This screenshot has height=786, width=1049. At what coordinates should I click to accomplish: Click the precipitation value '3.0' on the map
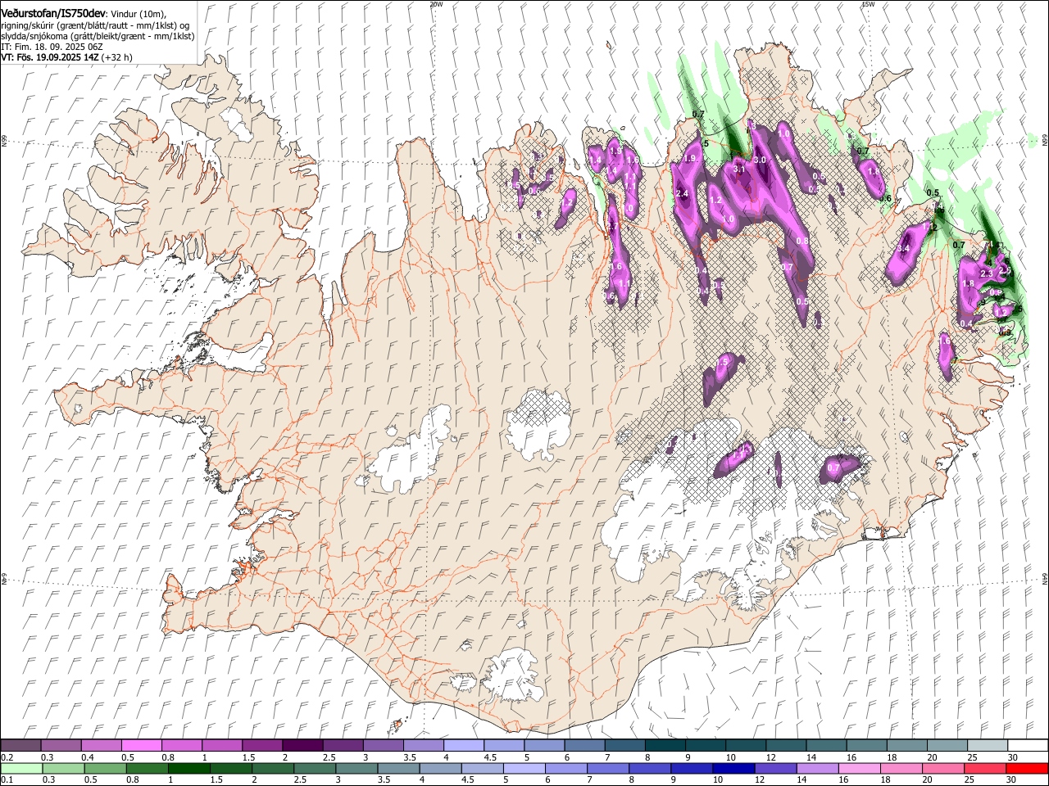coord(760,160)
